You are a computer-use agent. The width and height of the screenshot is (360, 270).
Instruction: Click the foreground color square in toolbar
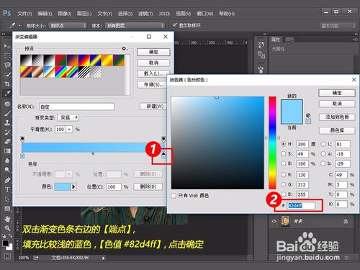pyautogui.click(x=6, y=243)
